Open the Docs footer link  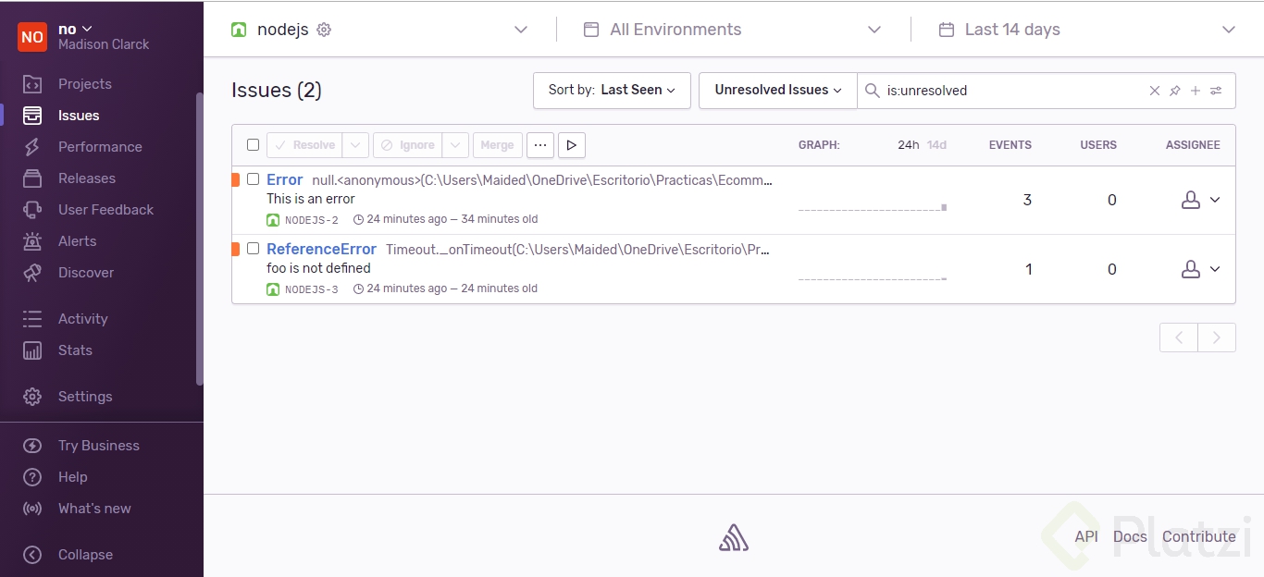(x=1130, y=537)
